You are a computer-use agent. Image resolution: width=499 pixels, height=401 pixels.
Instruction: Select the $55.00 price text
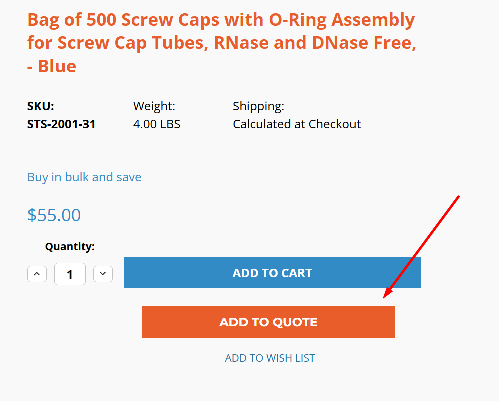tap(54, 215)
